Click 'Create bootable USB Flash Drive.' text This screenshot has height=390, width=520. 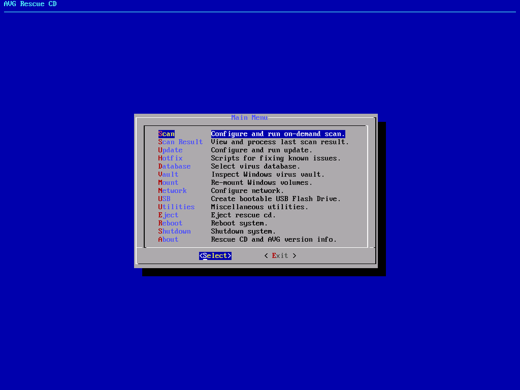point(276,199)
